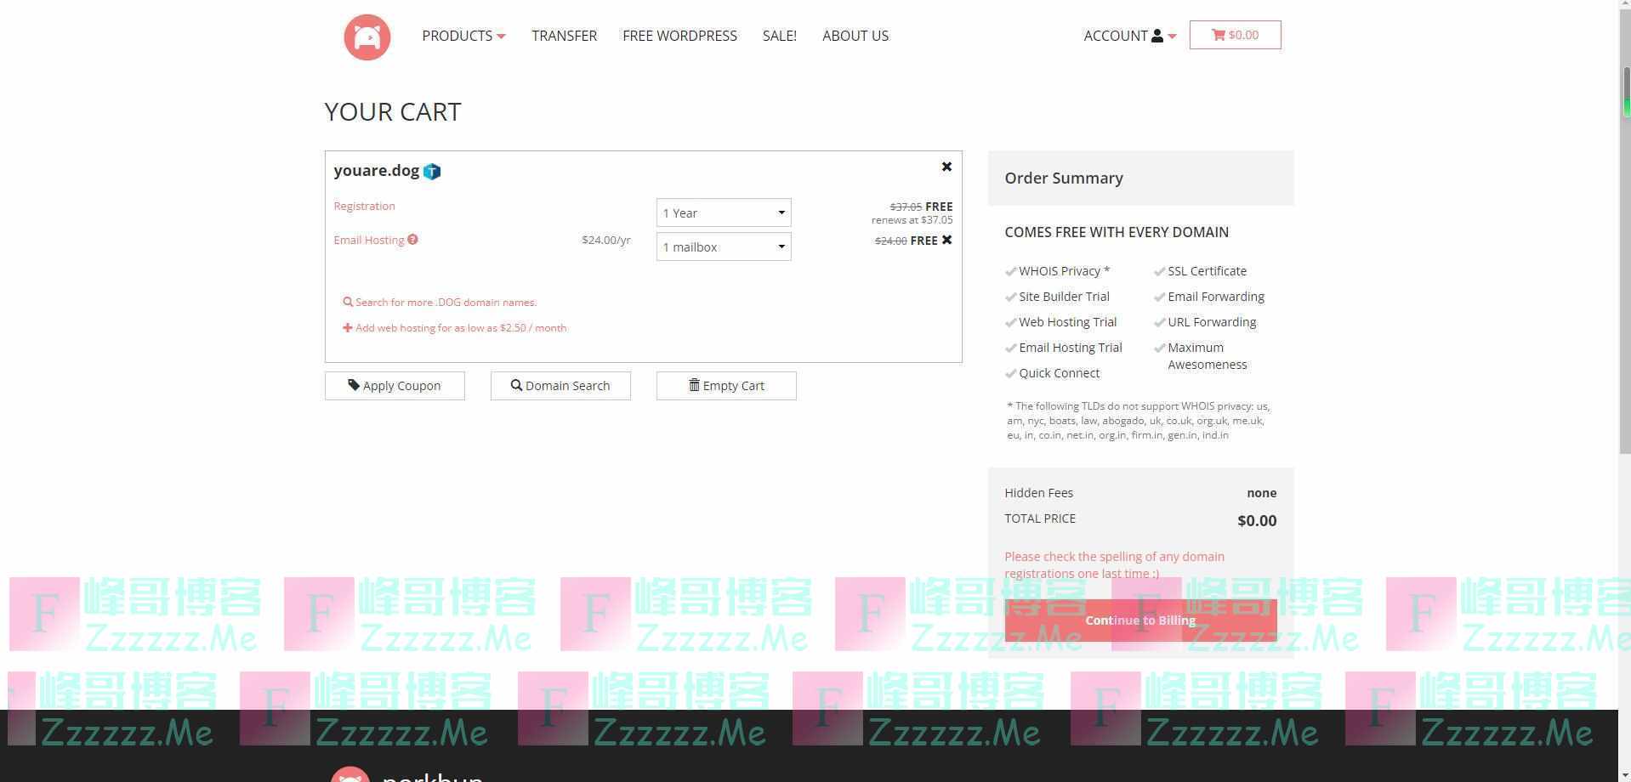Open the shopping cart showing $0.00
Screen dimensions: 1631x782
pos(1235,35)
